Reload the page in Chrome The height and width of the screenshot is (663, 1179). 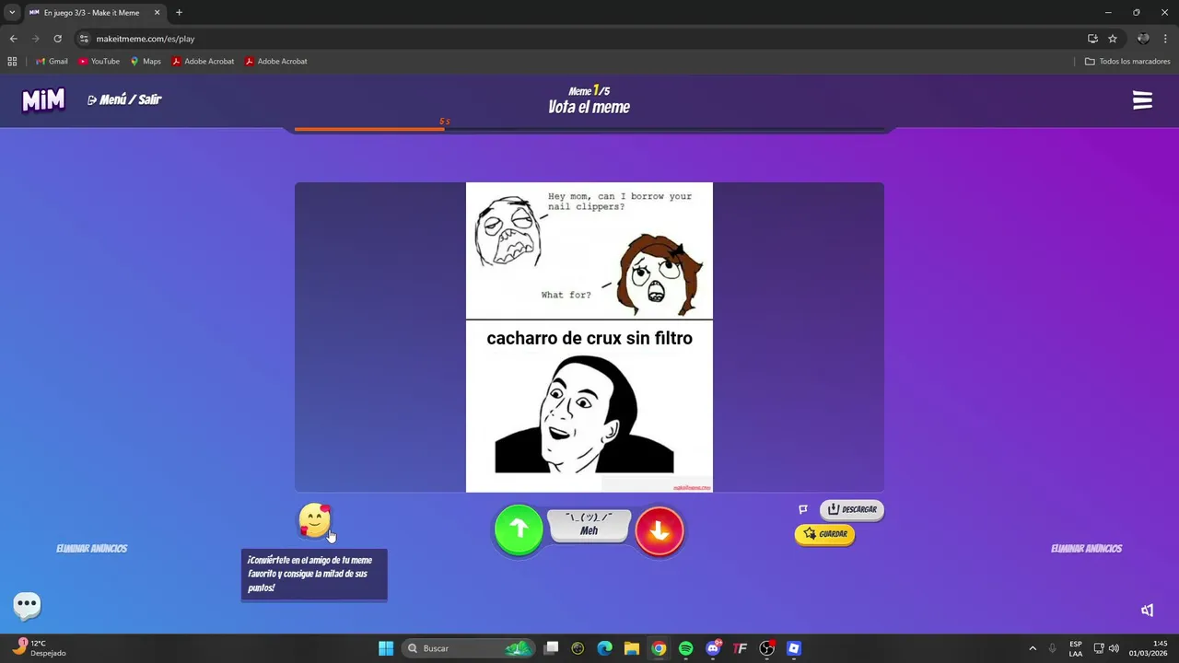57,39
